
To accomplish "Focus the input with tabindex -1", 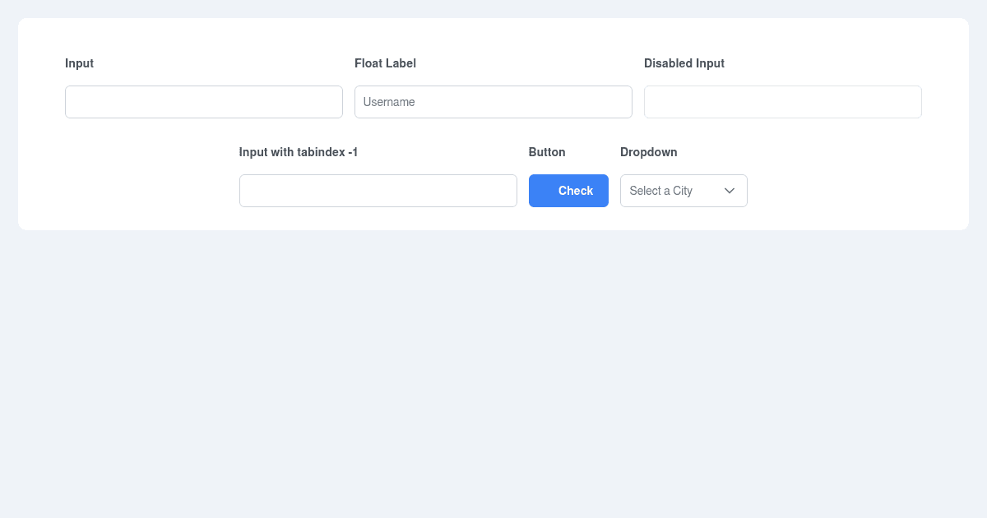I will tap(378, 190).
